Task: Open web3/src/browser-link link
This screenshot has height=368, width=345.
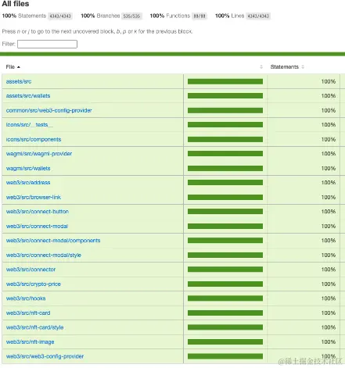Action: pyautogui.click(x=34, y=197)
